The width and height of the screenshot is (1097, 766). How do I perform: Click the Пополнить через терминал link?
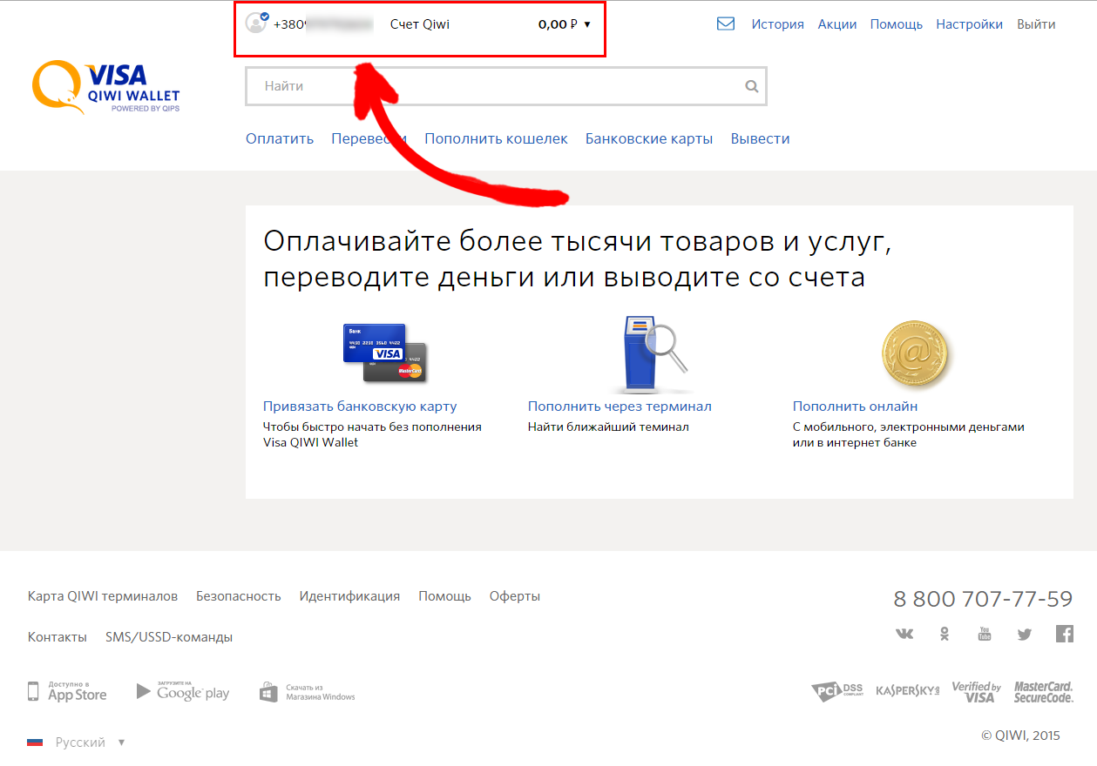(x=620, y=407)
